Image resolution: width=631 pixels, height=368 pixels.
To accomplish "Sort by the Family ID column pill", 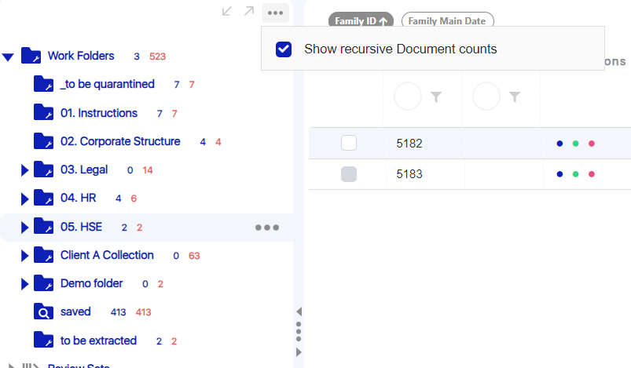I will tap(361, 21).
